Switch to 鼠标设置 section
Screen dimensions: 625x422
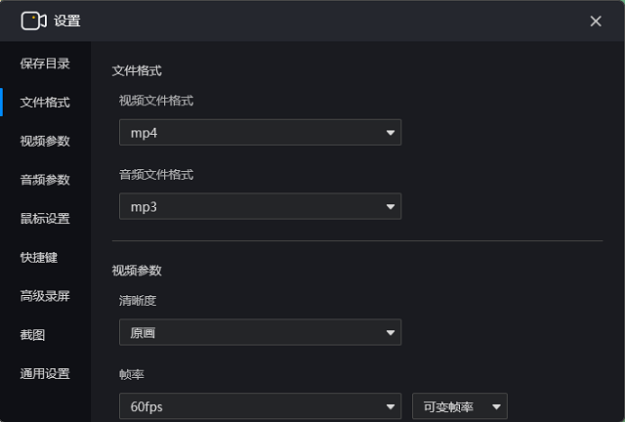click(45, 218)
